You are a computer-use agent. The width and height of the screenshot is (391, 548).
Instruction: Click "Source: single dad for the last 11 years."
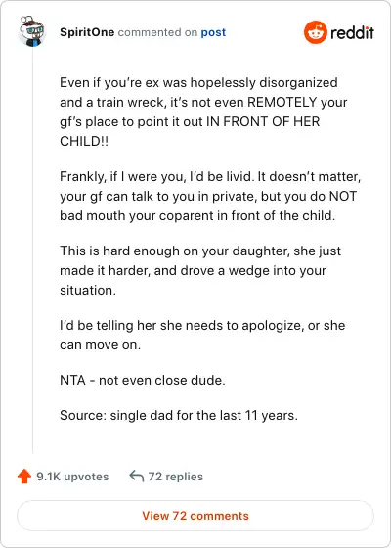(179, 415)
